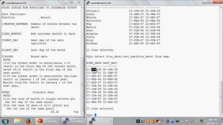Viewport: 223px width, 125px height.
Task: Click '1]MONTHS_BETWEEN' in the left window
Action: pos(15,24)
